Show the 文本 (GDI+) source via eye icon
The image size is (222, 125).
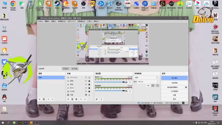(x=86, y=77)
